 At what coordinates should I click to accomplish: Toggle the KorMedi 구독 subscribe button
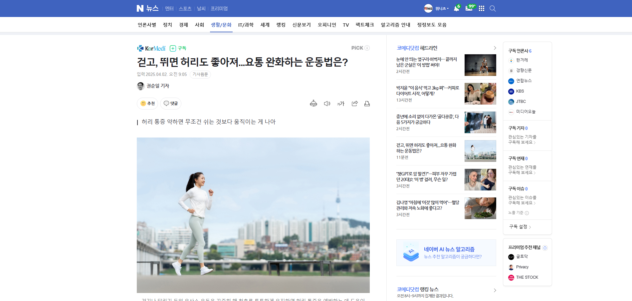click(178, 48)
